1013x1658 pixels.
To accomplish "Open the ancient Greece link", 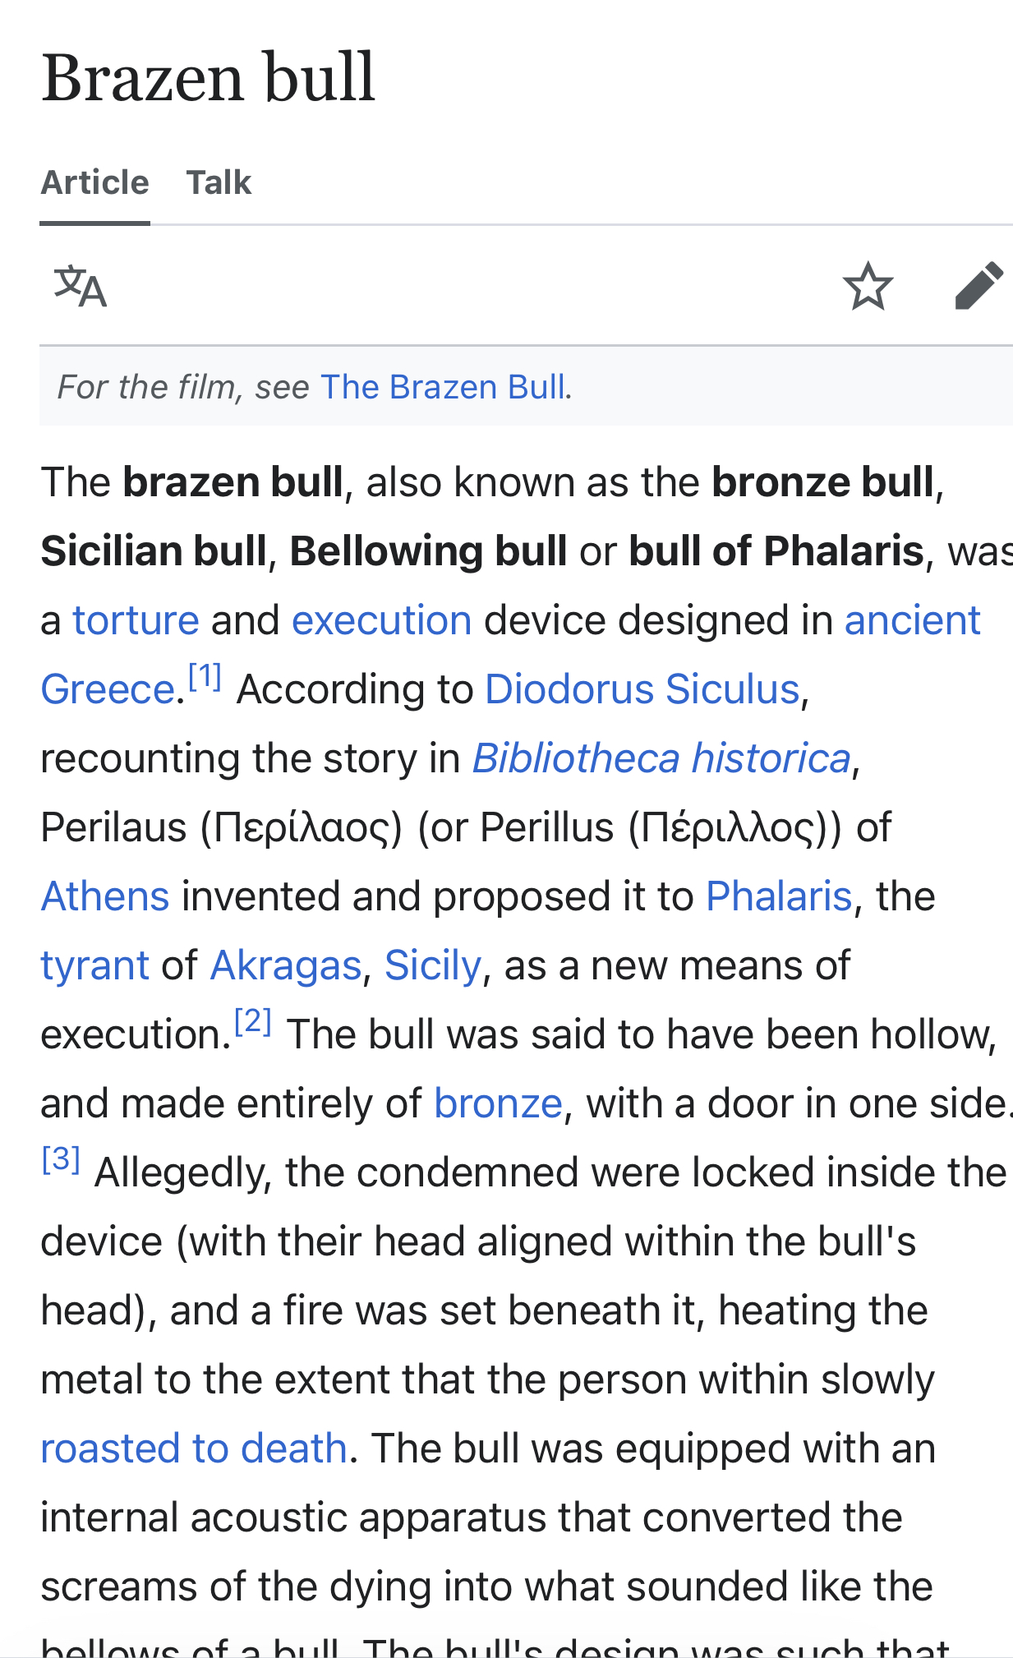I will coord(912,620).
